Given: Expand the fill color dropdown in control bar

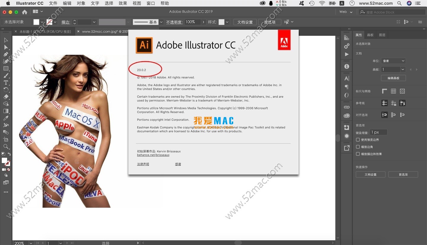Looking at the screenshot, I should click(x=42, y=22).
